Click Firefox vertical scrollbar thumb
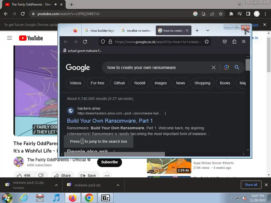Viewport: 271px width, 203px height. (248, 65)
